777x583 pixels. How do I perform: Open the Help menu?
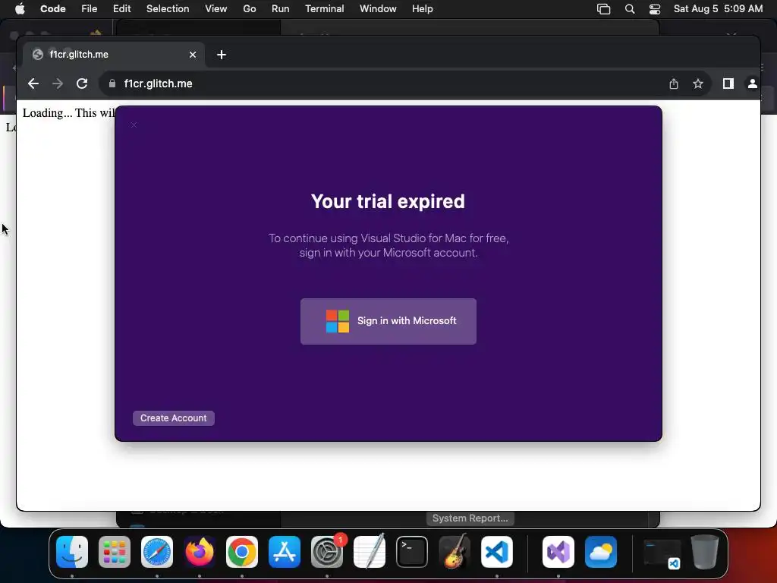[422, 9]
